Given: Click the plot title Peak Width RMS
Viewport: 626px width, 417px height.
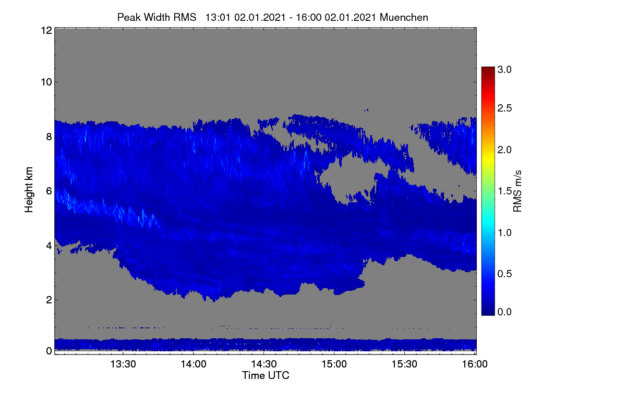Looking at the screenshot, I should click(x=156, y=17).
